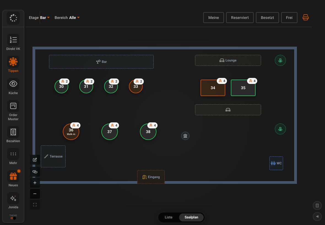The width and height of the screenshot is (325, 225).
Task: Toggle the THEME switch
Action: [13, 218]
